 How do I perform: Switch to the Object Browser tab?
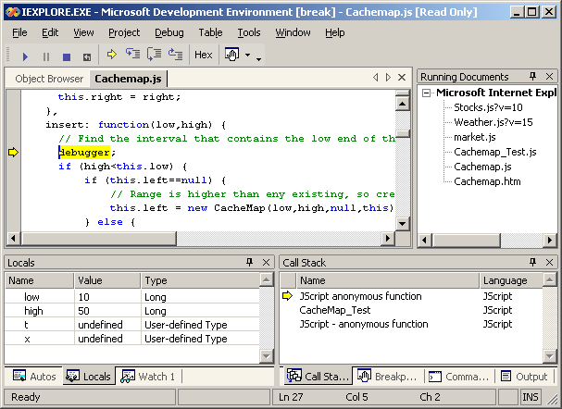coord(49,79)
